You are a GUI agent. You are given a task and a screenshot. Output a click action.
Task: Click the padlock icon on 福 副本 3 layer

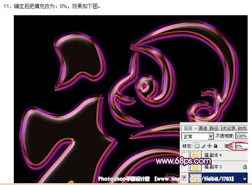tap(245, 167)
